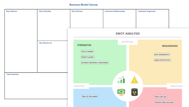This screenshot has width=189, height=107.
Task: Select the 'Highest quality' tag
Action: coord(88,57)
